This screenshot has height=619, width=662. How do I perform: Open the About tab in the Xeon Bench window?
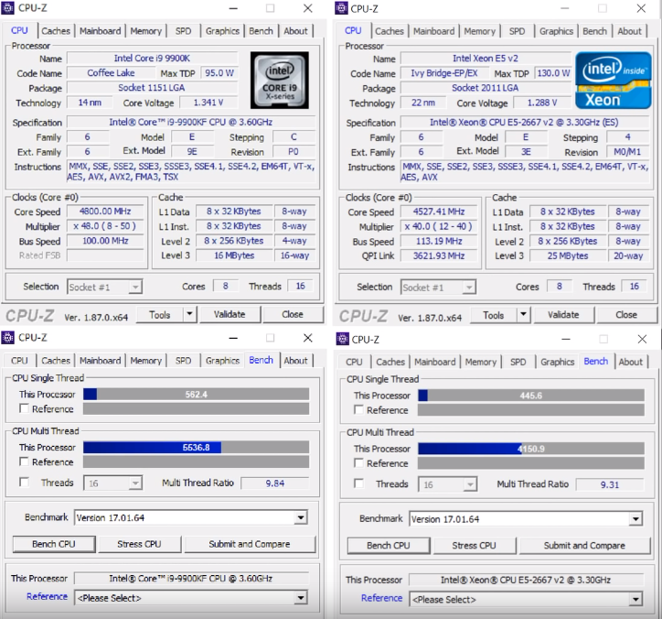(x=630, y=362)
